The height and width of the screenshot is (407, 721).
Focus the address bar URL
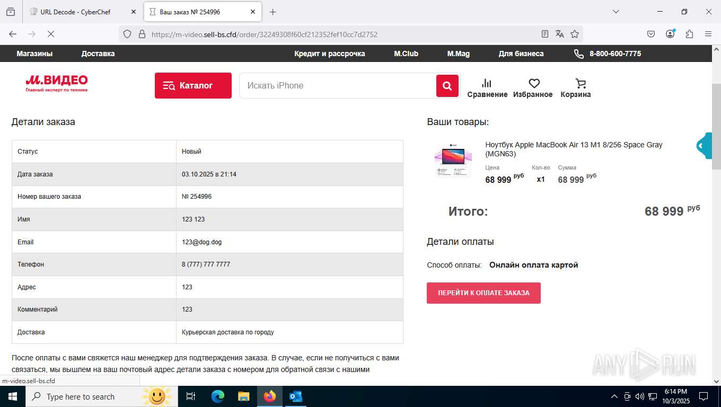coord(264,34)
